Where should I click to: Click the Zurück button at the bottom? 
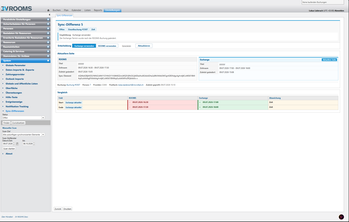pyautogui.click(x=58, y=209)
